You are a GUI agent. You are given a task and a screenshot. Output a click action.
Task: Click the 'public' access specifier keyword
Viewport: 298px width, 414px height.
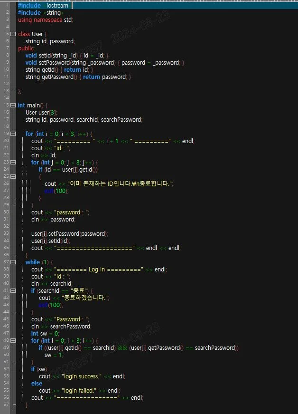pos(26,48)
